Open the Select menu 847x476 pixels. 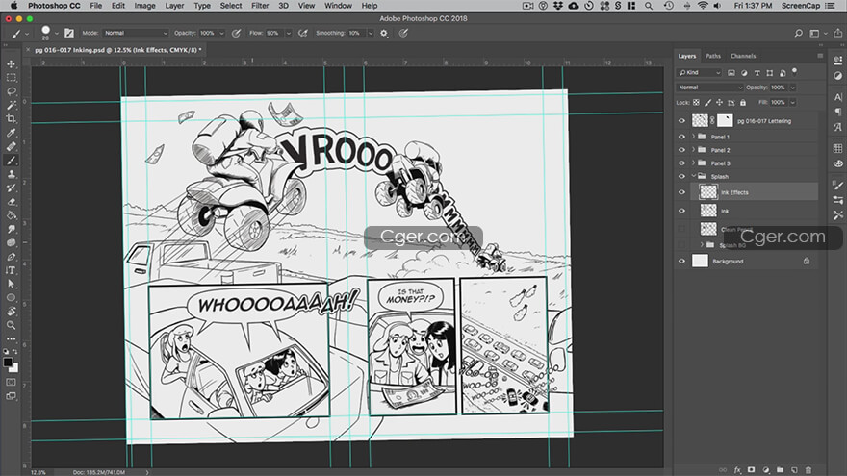(231, 6)
